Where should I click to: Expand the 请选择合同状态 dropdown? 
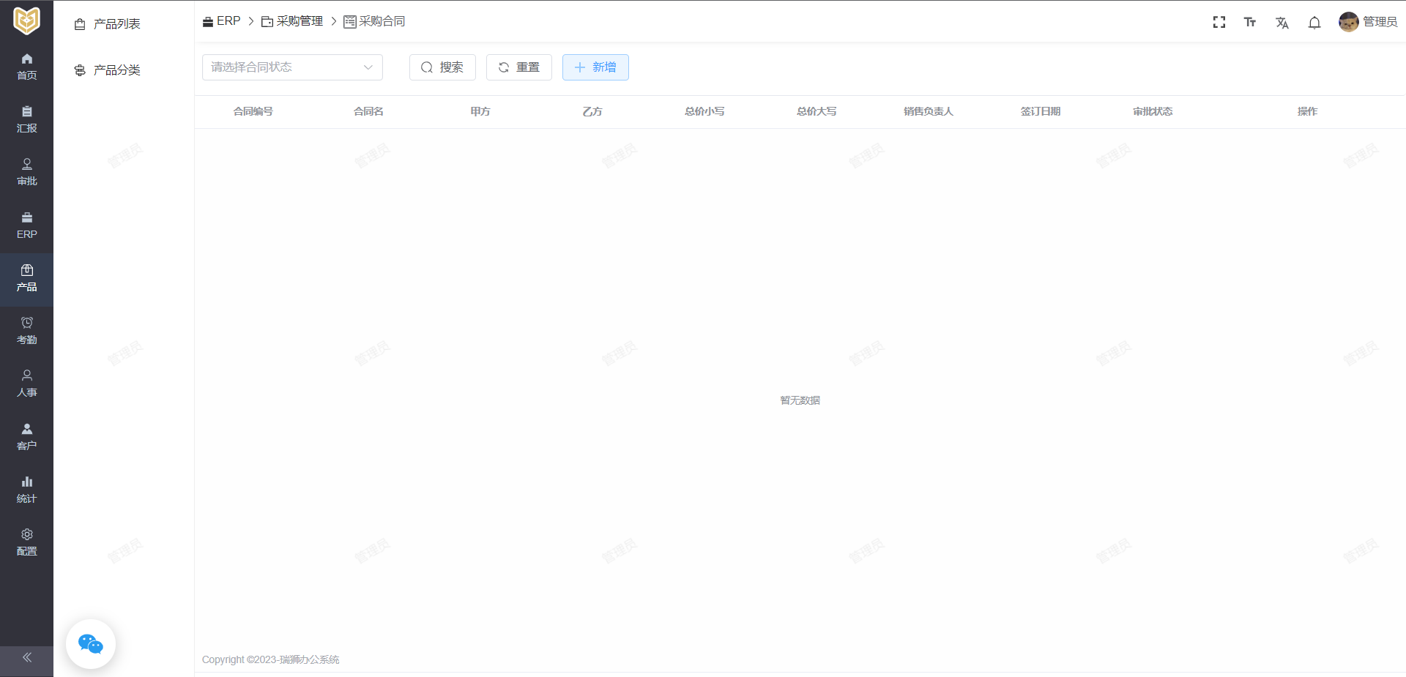292,67
